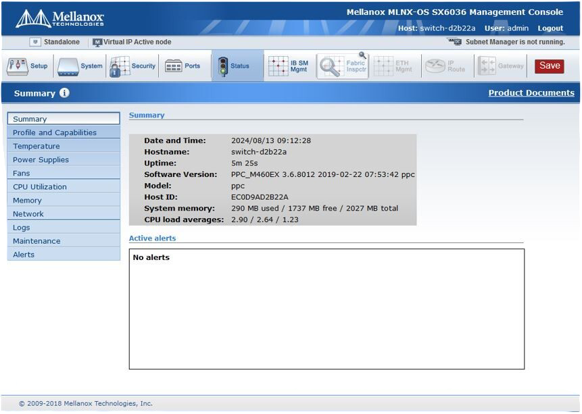
Task: Select Summary in the sidebar
Action: point(64,119)
